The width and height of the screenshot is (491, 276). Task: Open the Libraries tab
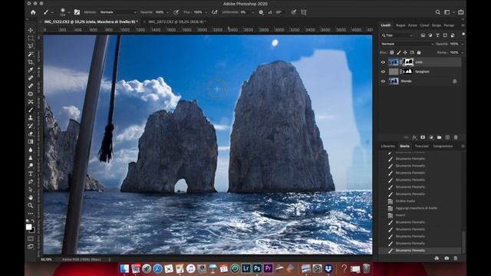click(x=388, y=146)
